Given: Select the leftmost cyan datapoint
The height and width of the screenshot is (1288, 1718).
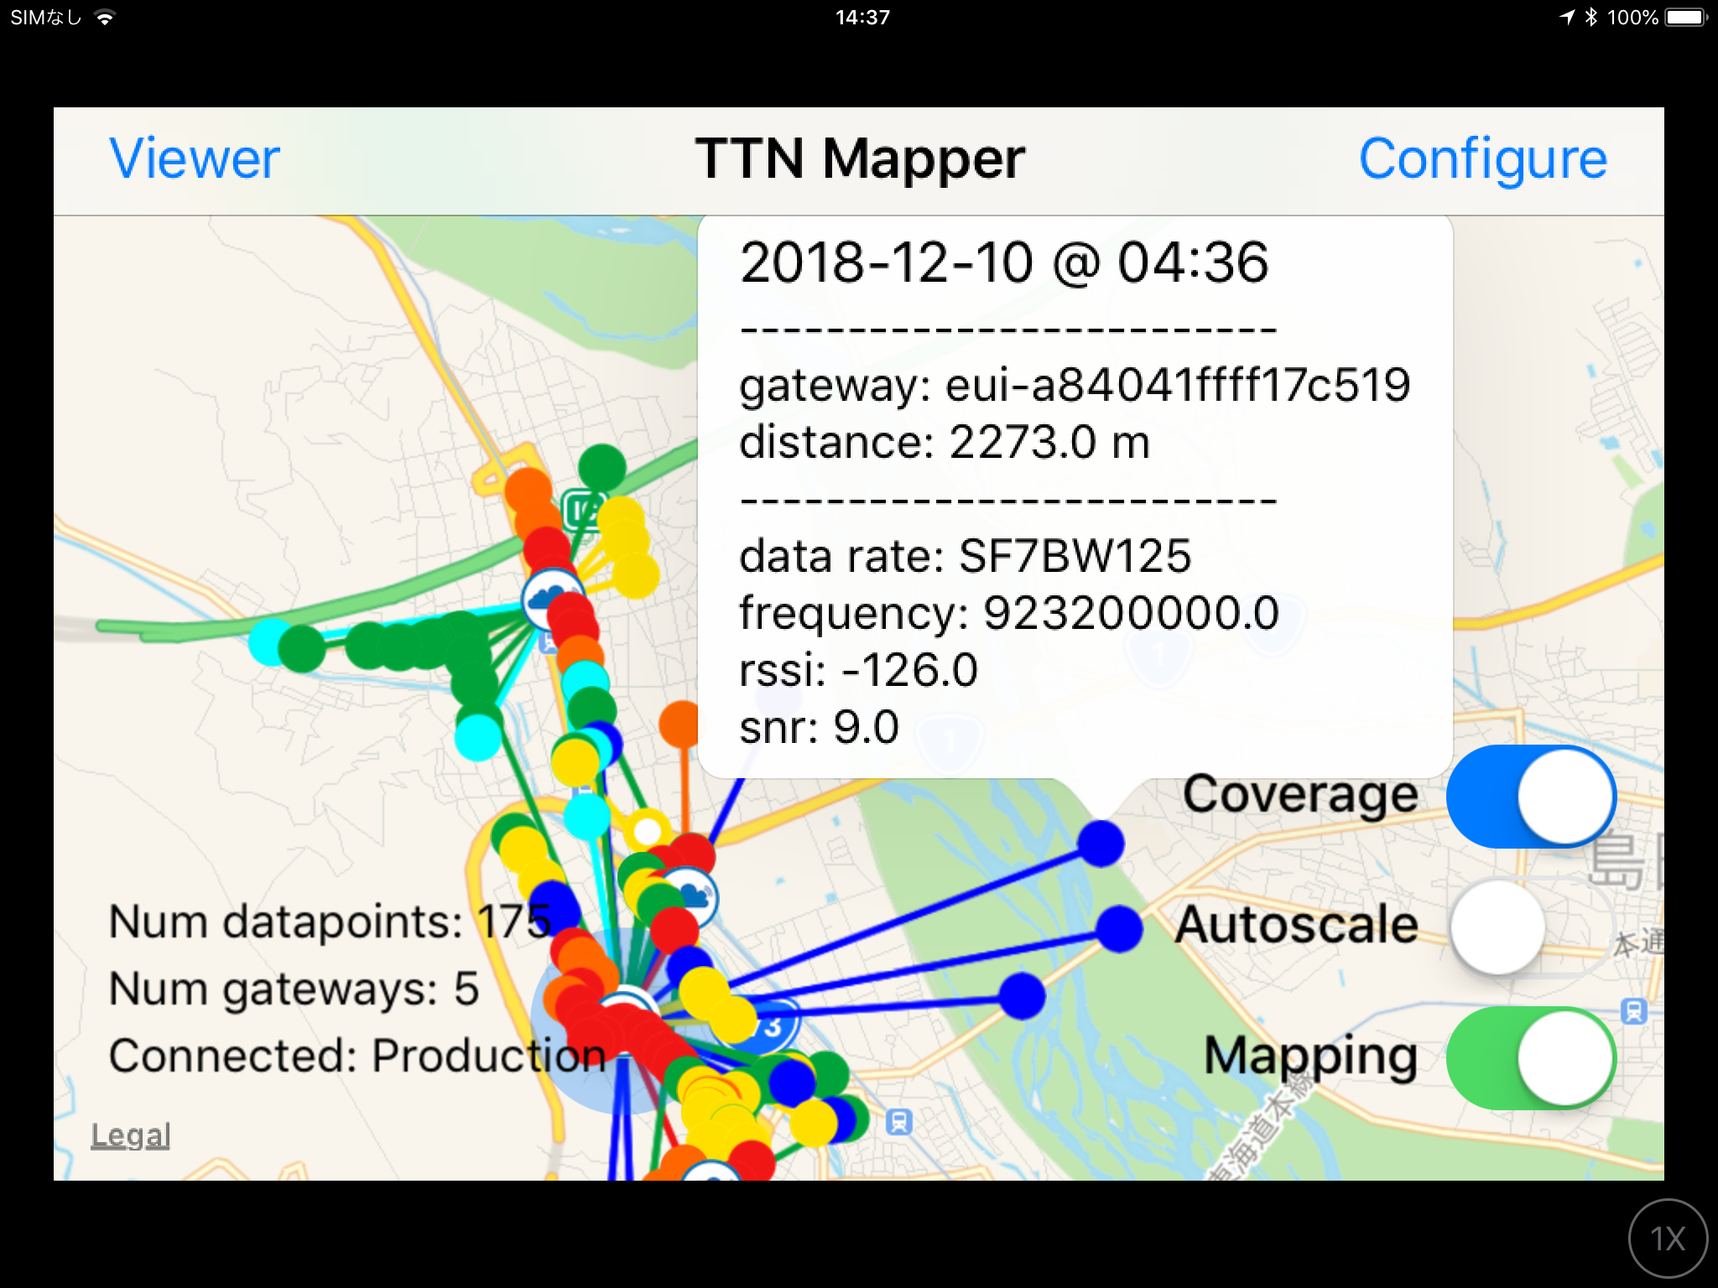Looking at the screenshot, I should (270, 642).
